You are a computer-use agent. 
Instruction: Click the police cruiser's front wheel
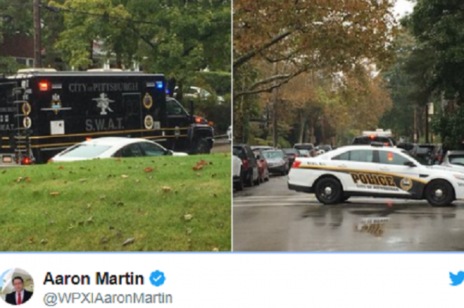click(439, 193)
